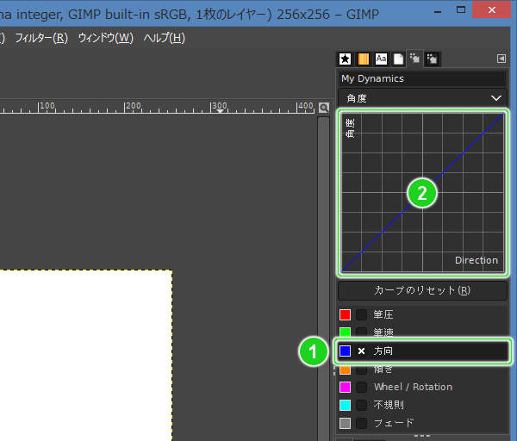Viewport: 517px width, 441px height.
Task: Click the カーブのリセット(R) button
Action: point(422,290)
